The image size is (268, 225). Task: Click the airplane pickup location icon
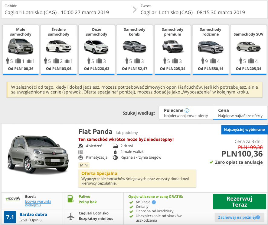[x=71, y=216]
